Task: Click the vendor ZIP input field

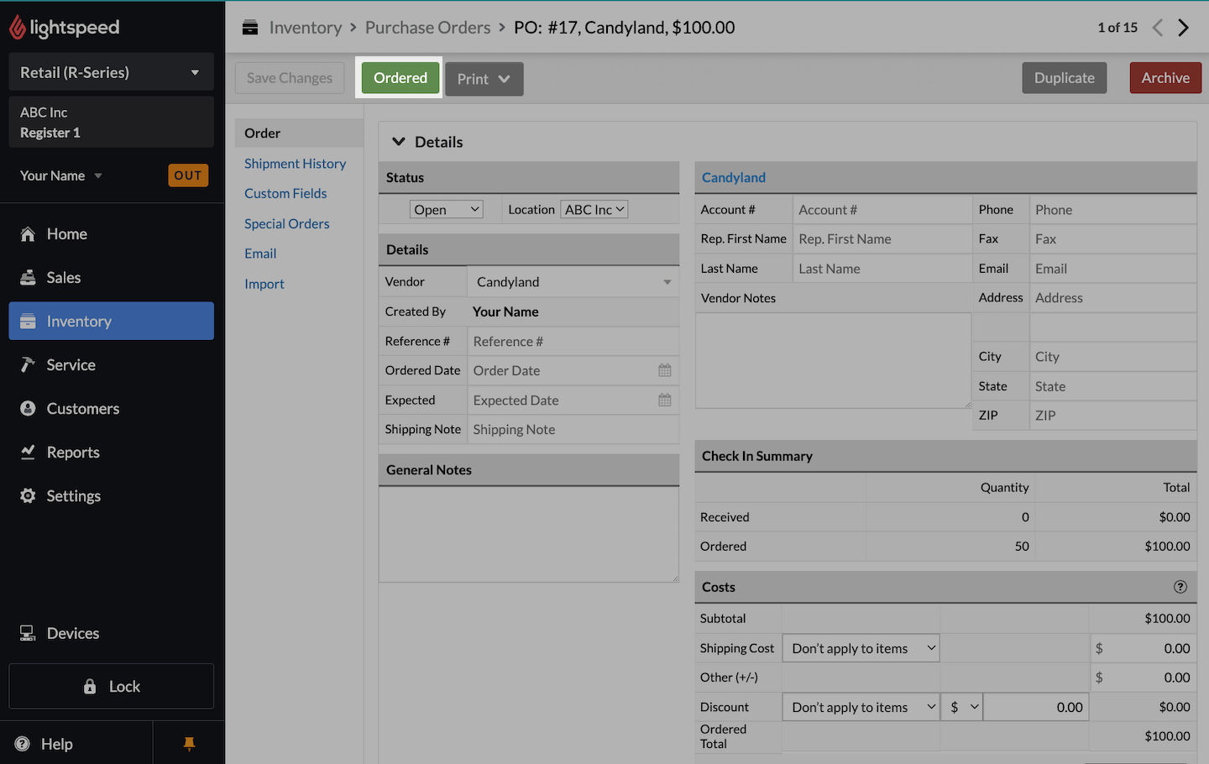Action: (1112, 416)
